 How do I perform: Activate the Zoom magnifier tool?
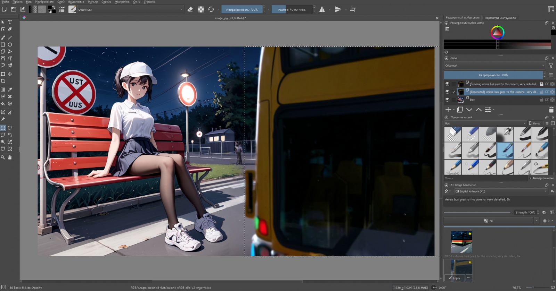pos(3,157)
